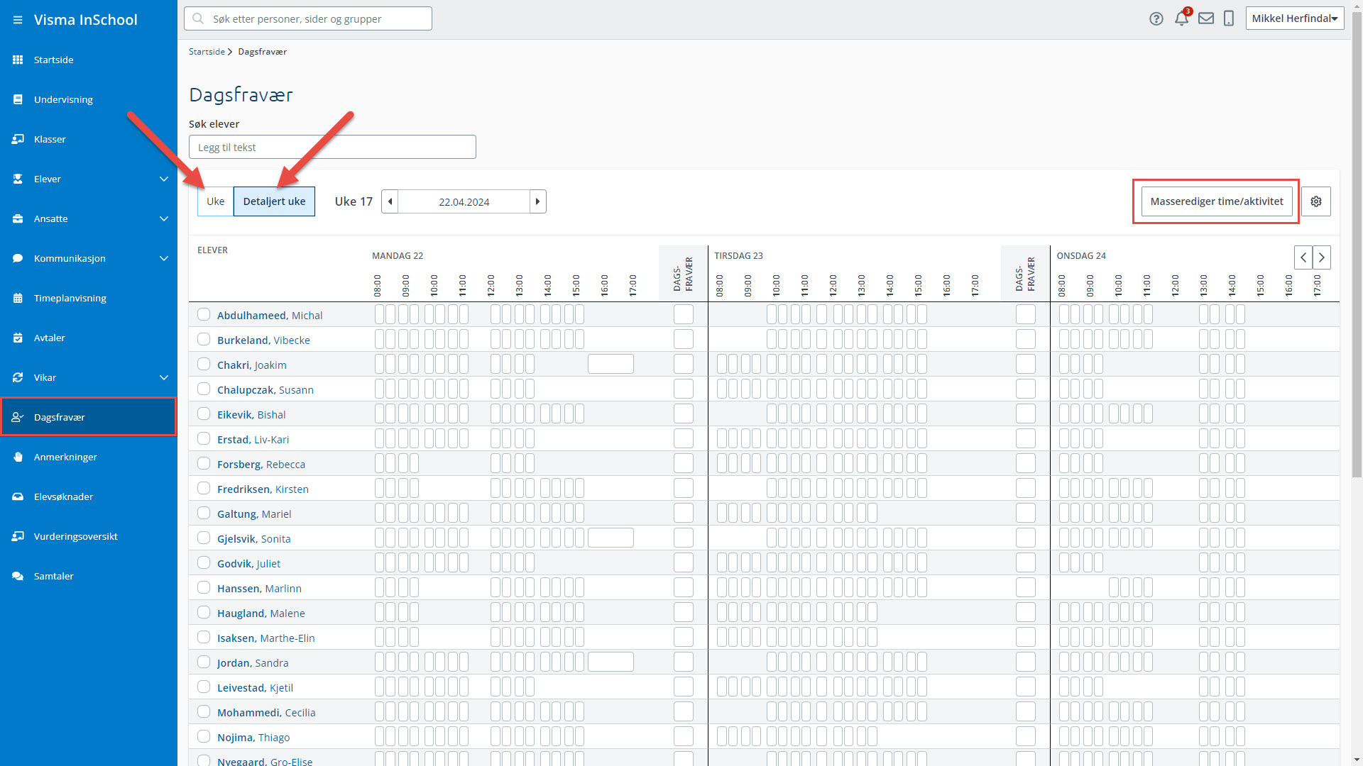Open Startside in the sidebar
This screenshot has height=766, width=1363.
coord(88,60)
